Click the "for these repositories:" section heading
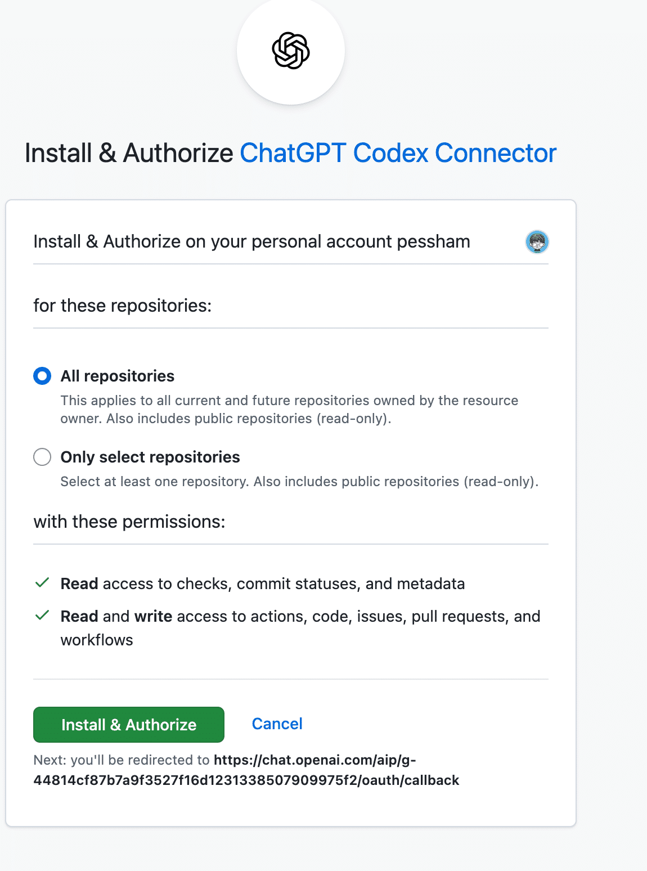647x871 pixels. [123, 306]
